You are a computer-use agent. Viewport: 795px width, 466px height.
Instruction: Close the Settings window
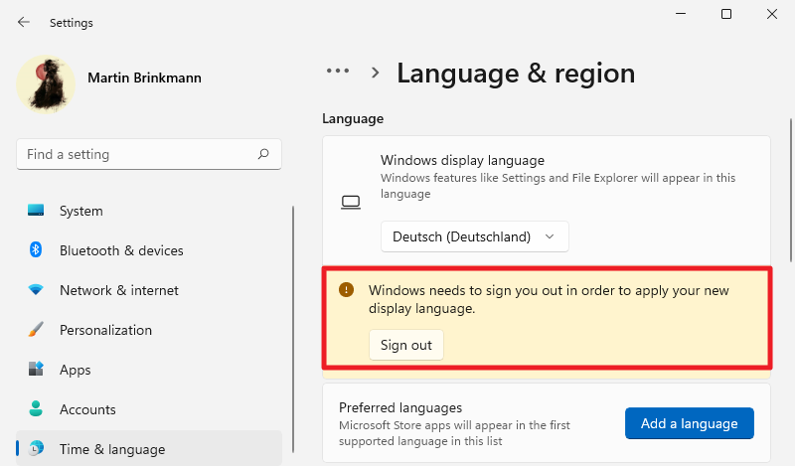click(x=772, y=14)
